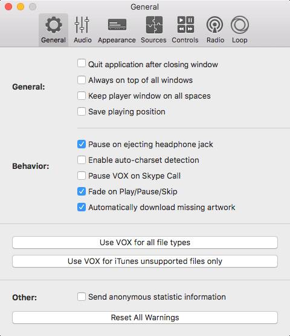Screen dimensions: 290x336
Task: Click Use VOX for iTunes unsupported files only
Action: tap(145, 261)
